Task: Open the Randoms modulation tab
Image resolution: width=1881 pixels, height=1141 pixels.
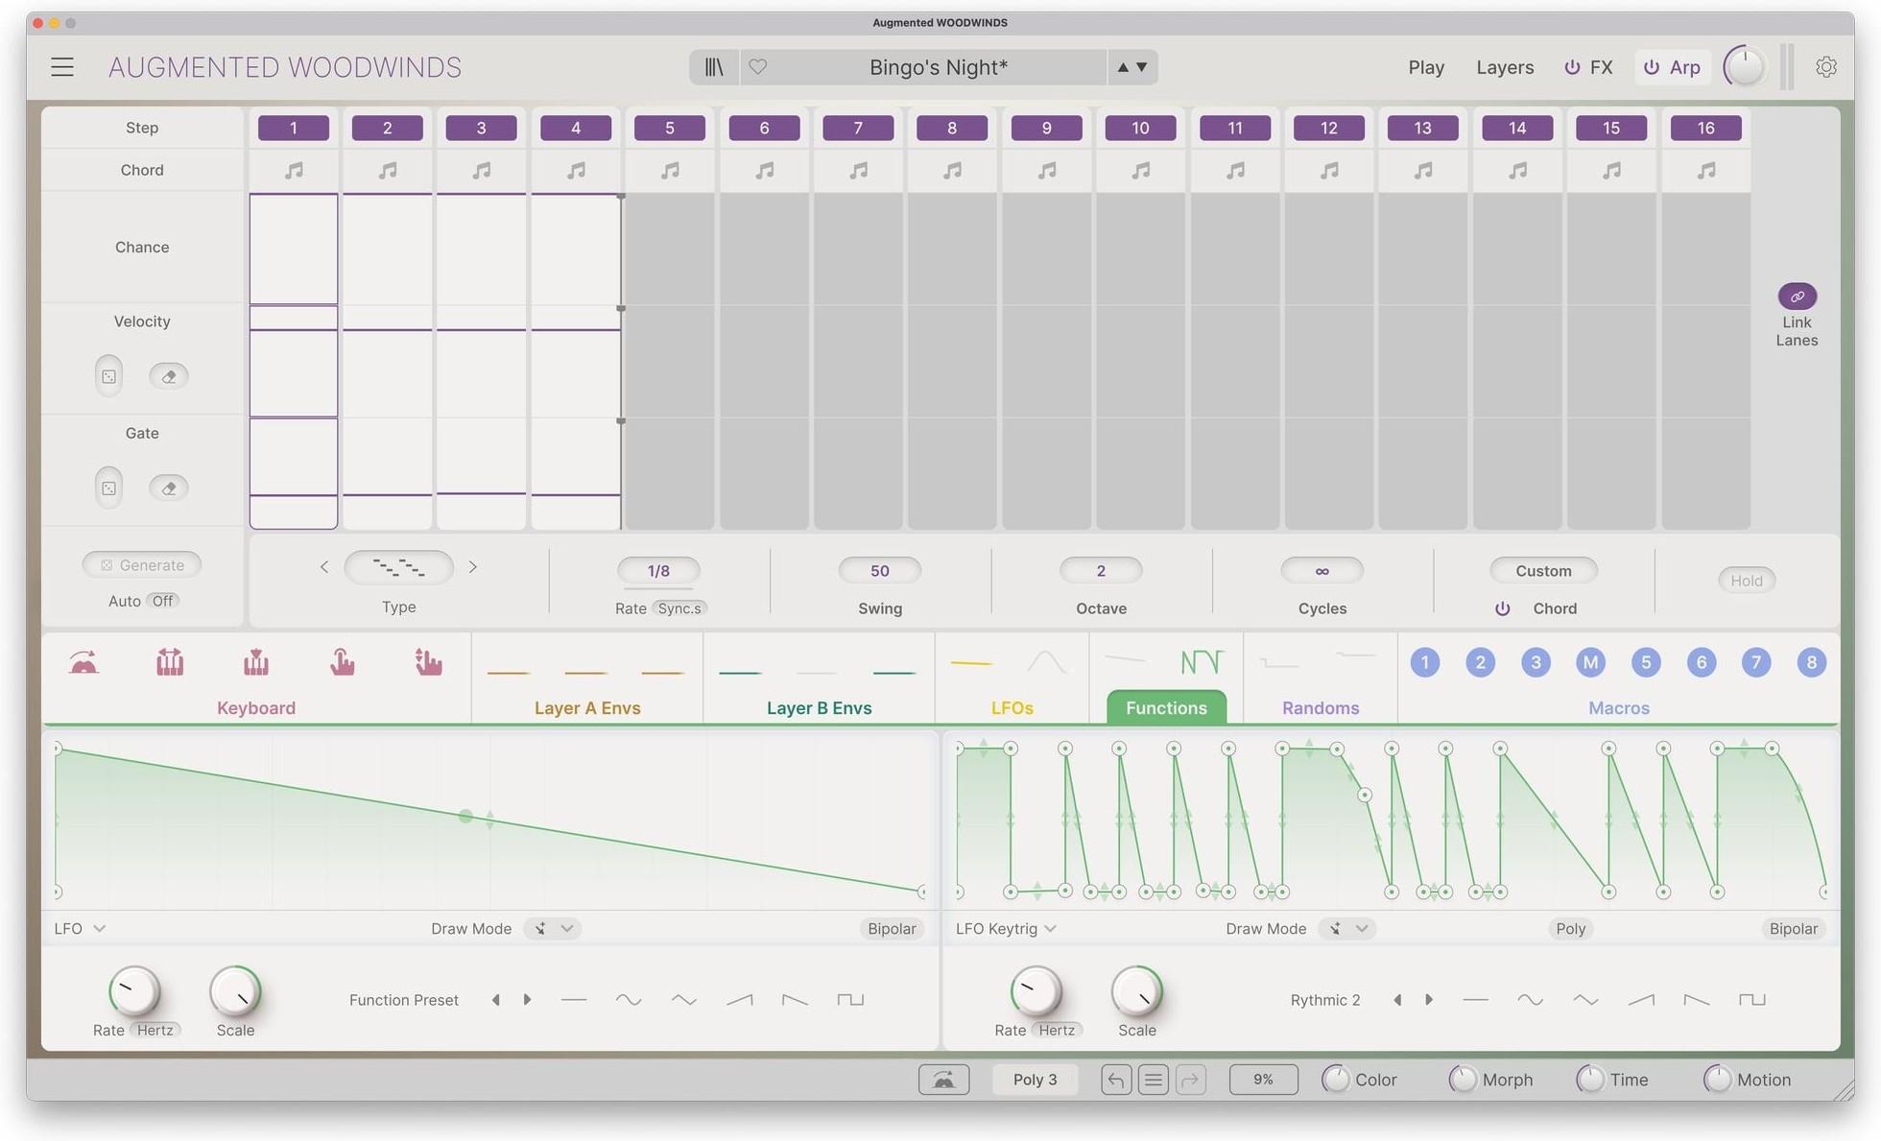Action: click(1321, 707)
